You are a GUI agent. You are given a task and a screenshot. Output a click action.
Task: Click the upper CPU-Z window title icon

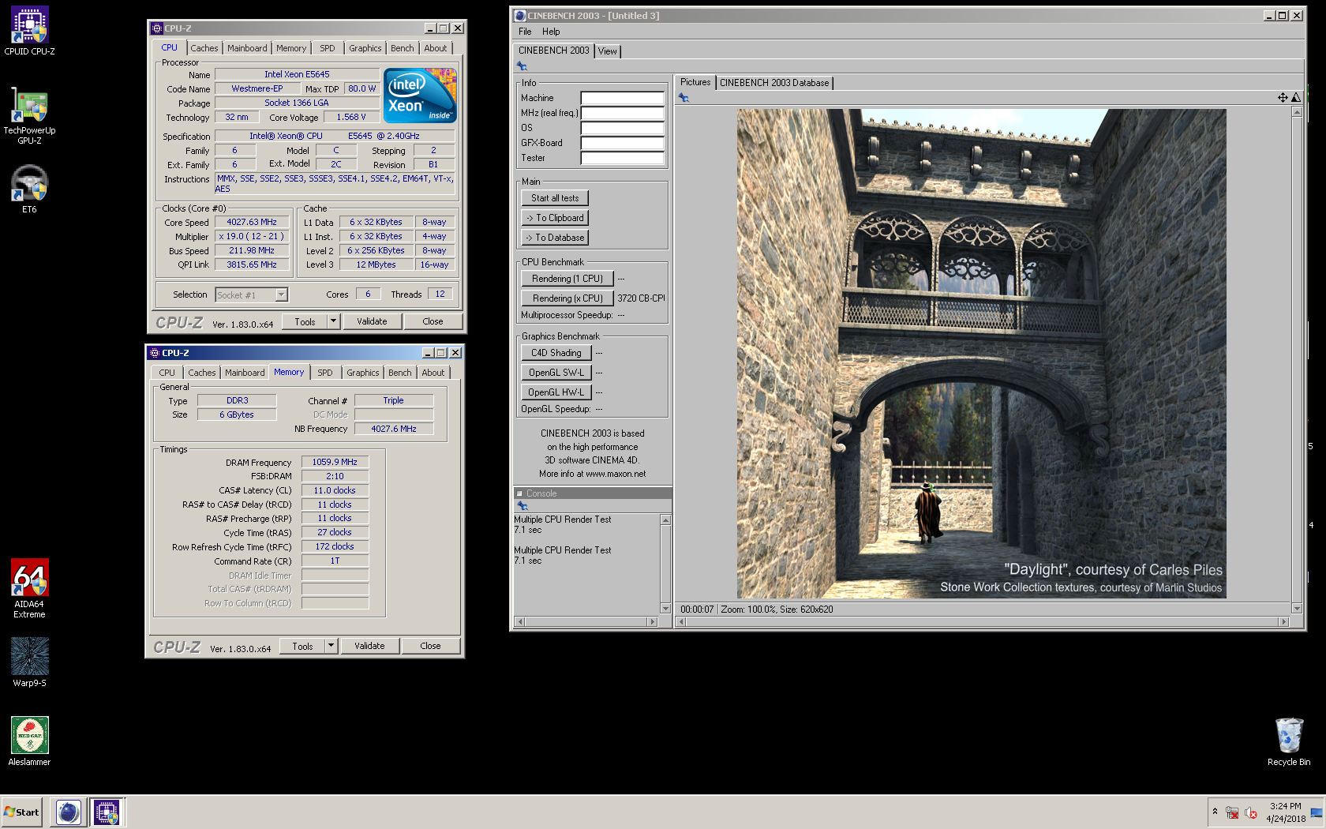coord(157,28)
